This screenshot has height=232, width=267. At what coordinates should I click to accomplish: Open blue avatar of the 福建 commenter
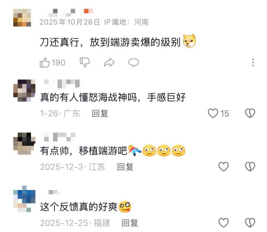pyautogui.click(x=24, y=199)
